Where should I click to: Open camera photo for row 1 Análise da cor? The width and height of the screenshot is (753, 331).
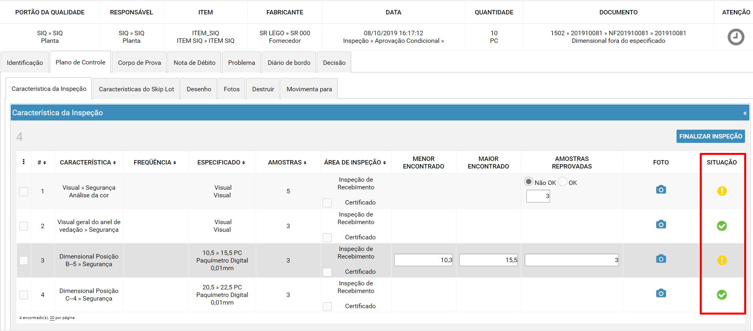[x=661, y=189]
